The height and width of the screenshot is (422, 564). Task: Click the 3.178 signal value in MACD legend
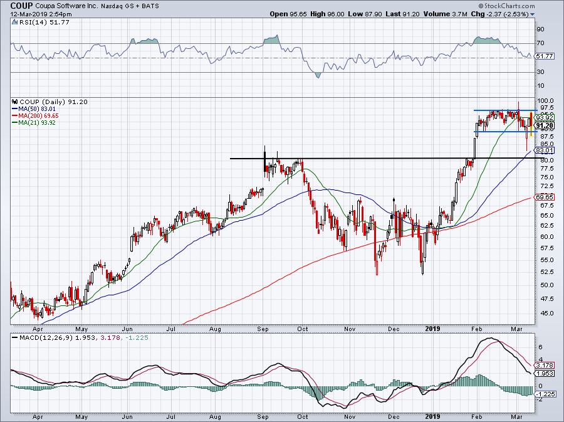point(109,338)
